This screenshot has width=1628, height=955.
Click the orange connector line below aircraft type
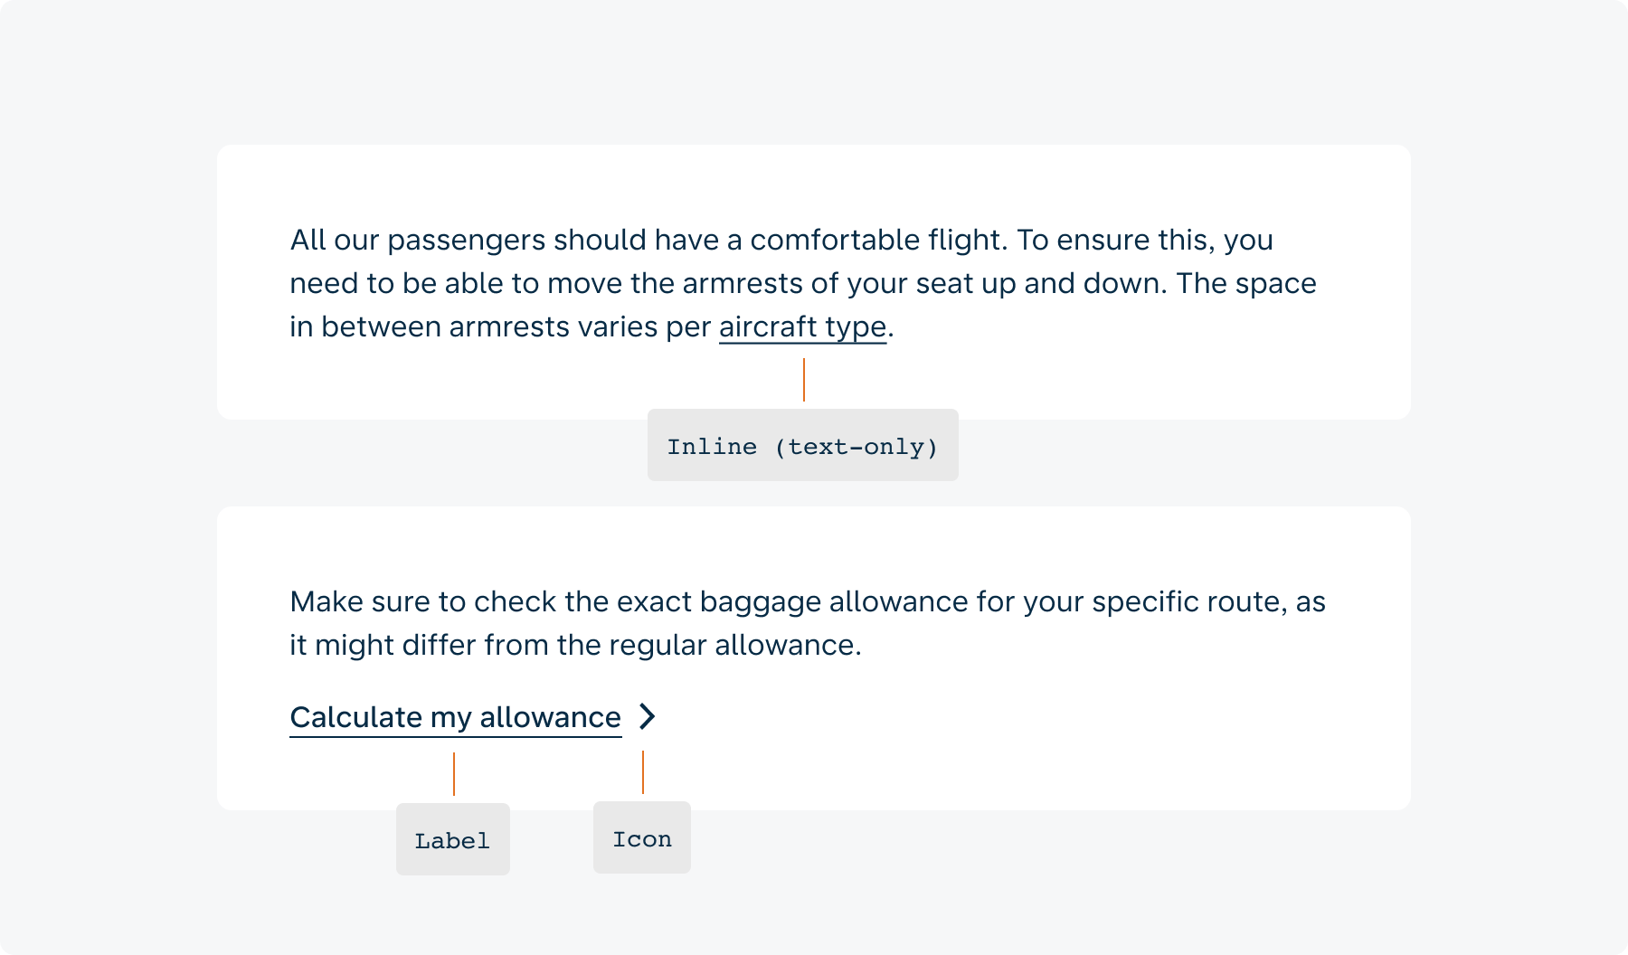pyautogui.click(x=803, y=380)
